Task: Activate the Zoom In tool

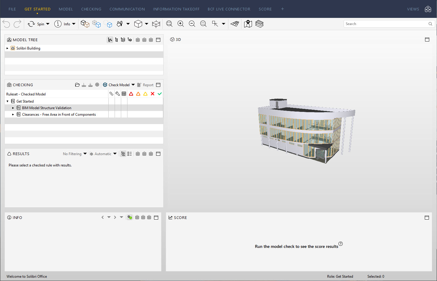Action: click(x=181, y=24)
